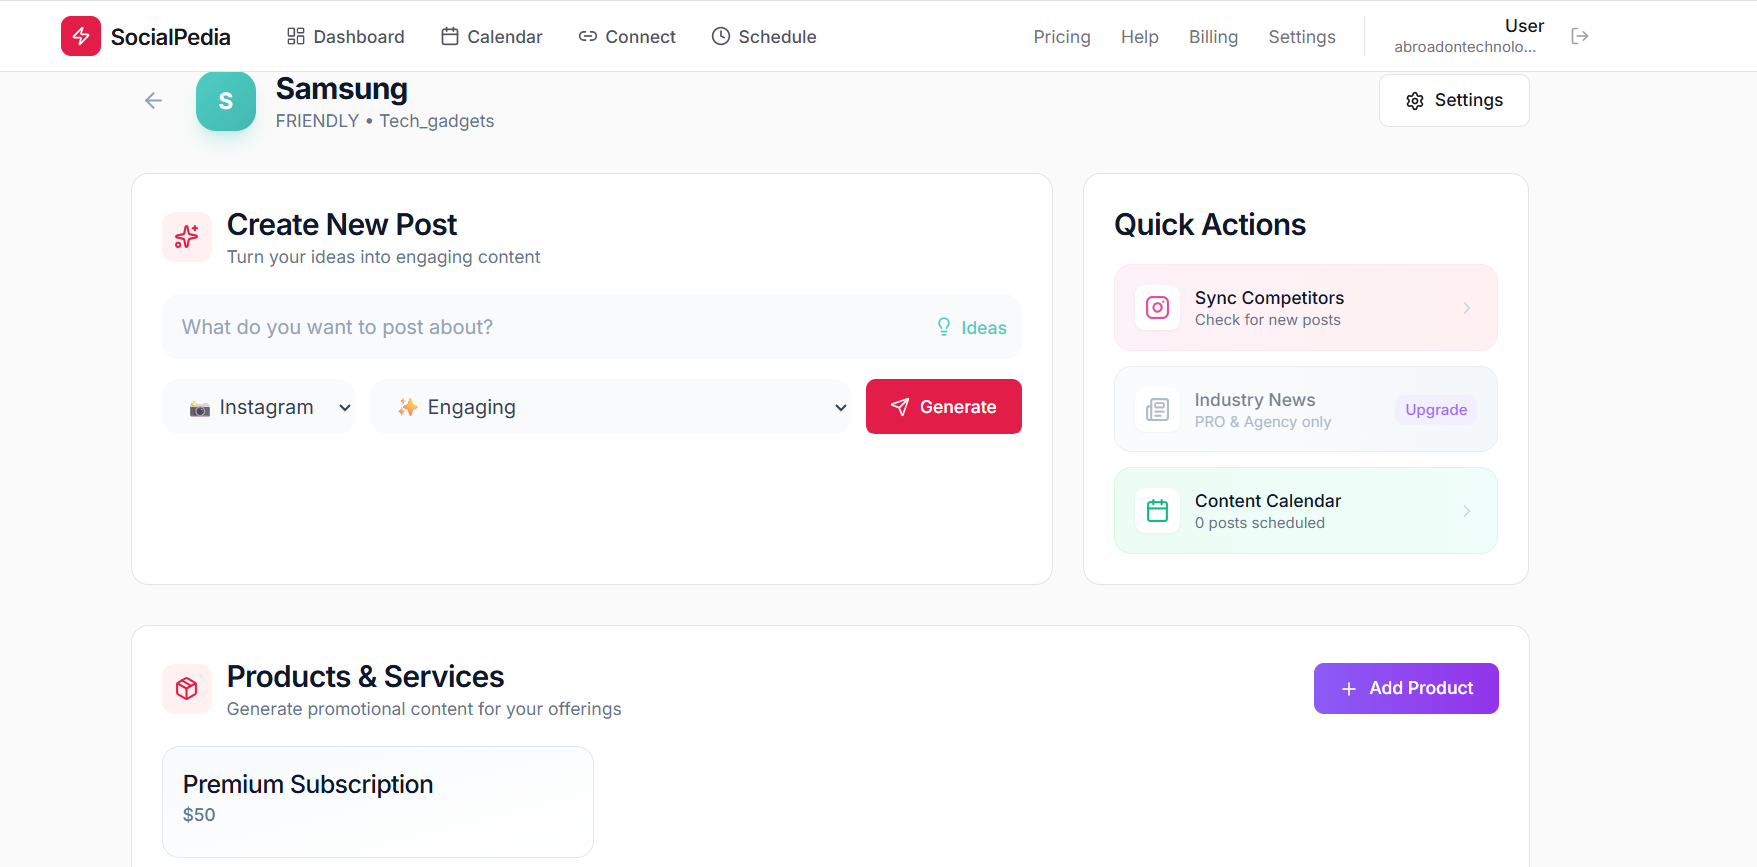This screenshot has width=1757, height=867.
Task: Click the Content Calendar chevron arrow
Action: coord(1467,511)
